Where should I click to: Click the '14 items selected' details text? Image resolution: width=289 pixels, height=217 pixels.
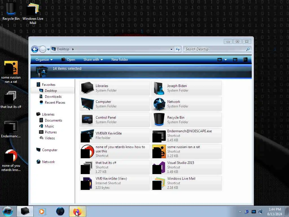coord(67,68)
